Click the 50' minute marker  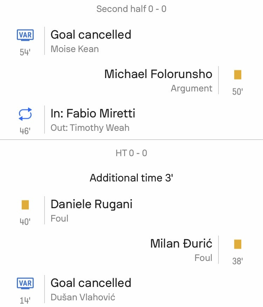pos(238,91)
